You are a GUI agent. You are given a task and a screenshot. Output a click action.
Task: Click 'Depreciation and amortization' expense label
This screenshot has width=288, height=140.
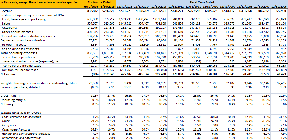pyautogui.click(x=23, y=40)
